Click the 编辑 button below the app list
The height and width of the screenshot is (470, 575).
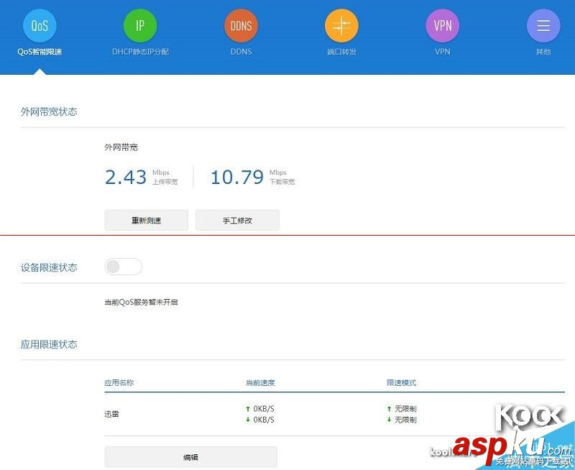pyautogui.click(x=190, y=456)
